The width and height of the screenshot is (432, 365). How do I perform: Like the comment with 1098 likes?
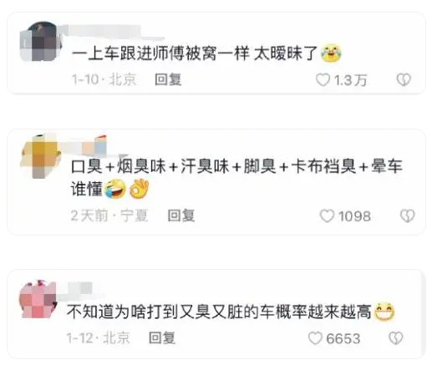pos(327,215)
